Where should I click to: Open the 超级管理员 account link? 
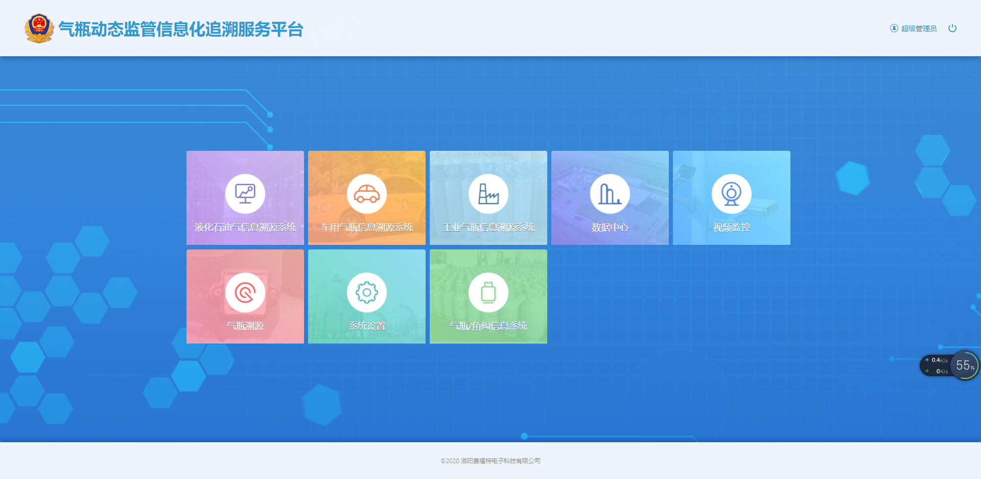pos(919,29)
